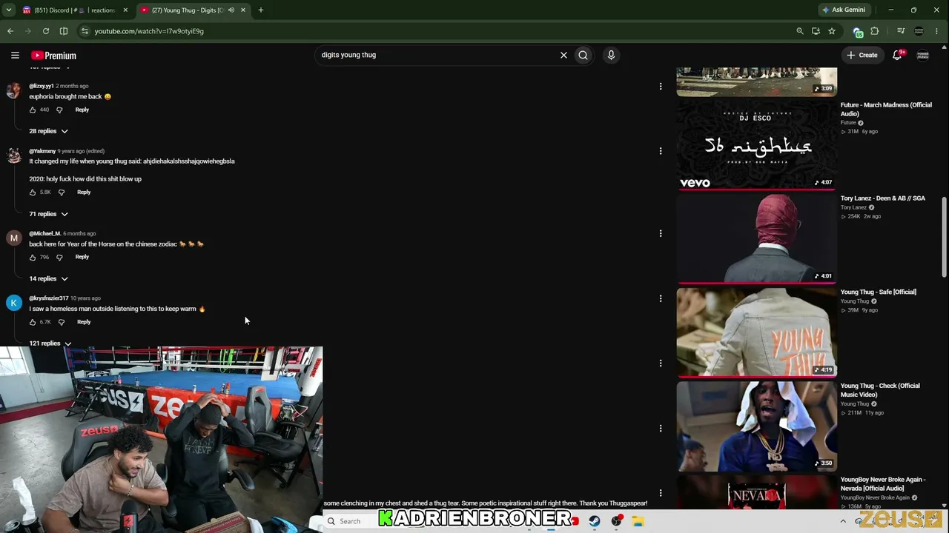Open Young Thug - Check music video title
The width and height of the screenshot is (949, 533).
tap(880, 390)
